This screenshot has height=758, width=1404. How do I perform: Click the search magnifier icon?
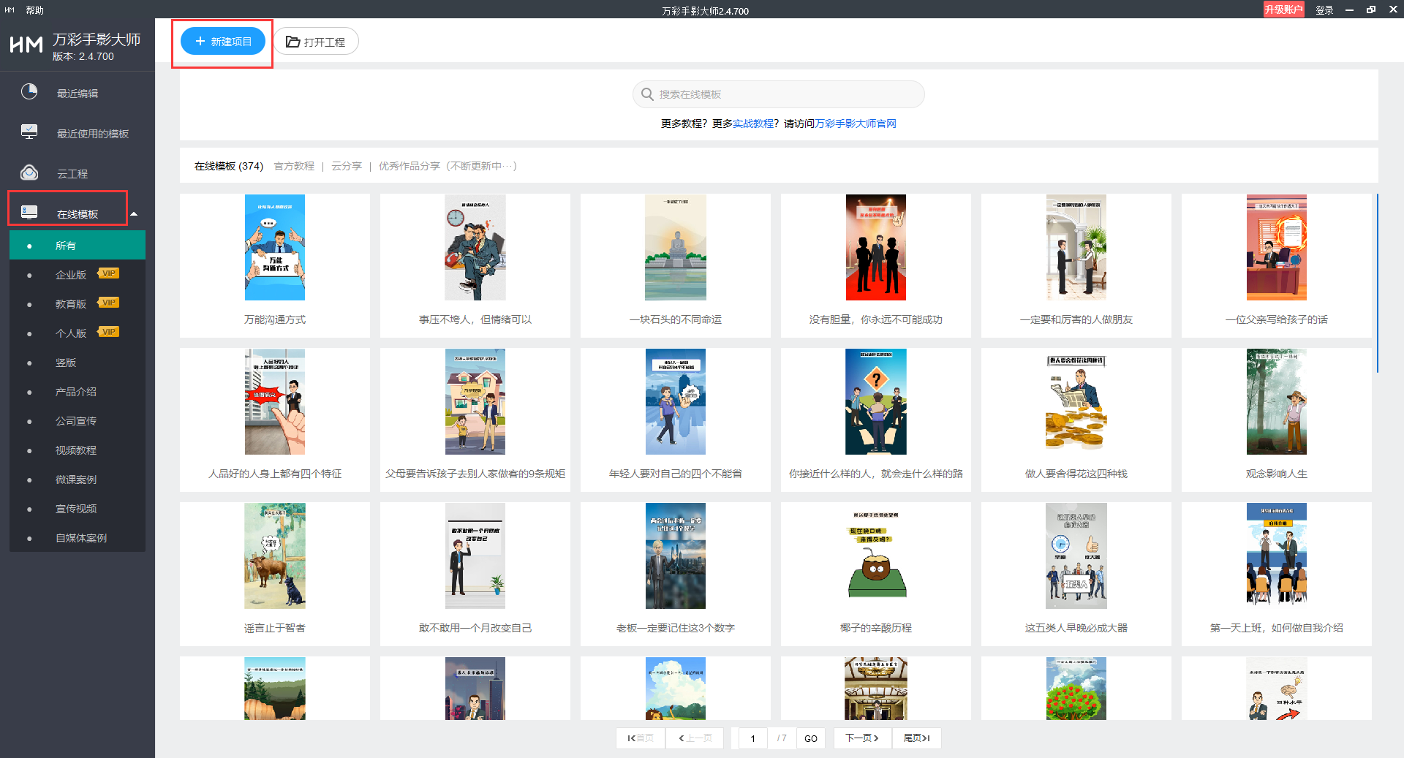pyautogui.click(x=647, y=94)
